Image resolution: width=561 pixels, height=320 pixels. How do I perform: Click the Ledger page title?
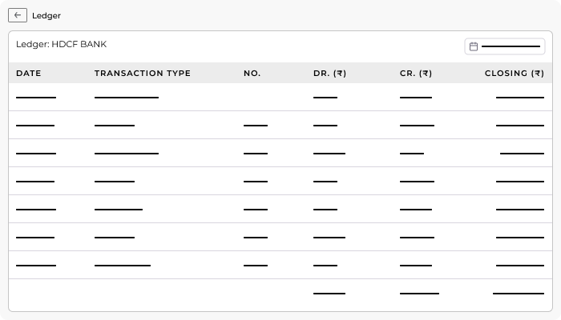click(x=46, y=16)
